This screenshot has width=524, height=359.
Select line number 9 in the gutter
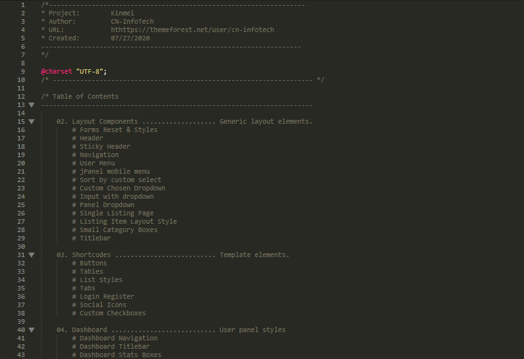(22, 71)
